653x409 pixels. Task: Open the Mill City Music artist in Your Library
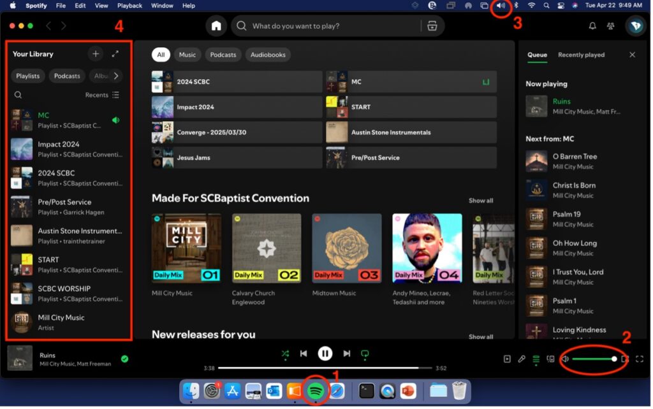coord(68,322)
